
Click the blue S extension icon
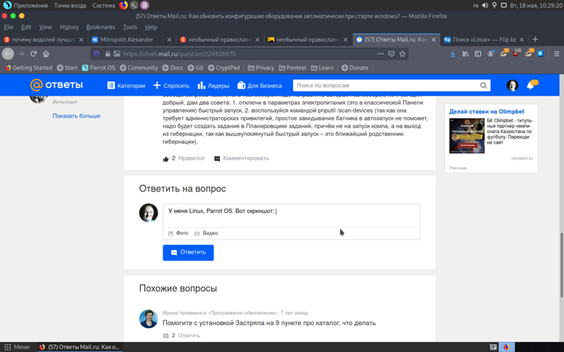pos(540,54)
